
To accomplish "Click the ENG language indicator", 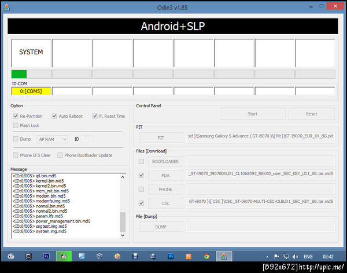I will 308,257.
